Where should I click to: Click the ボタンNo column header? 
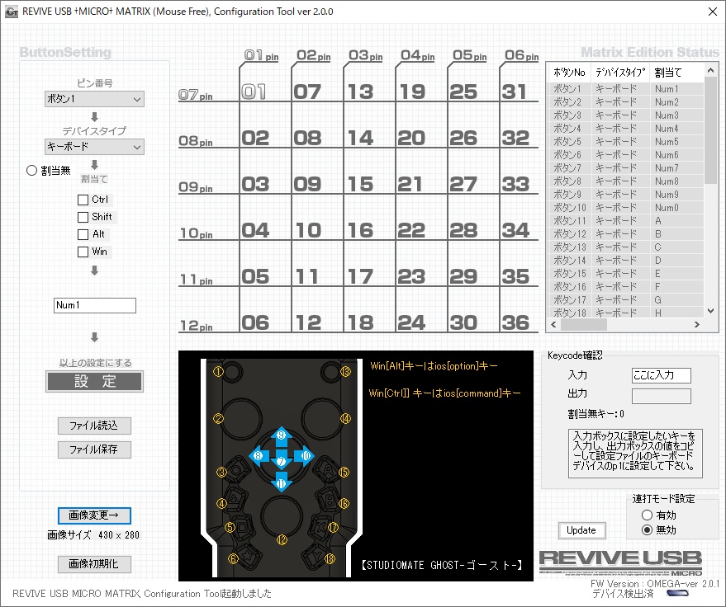coord(570,73)
